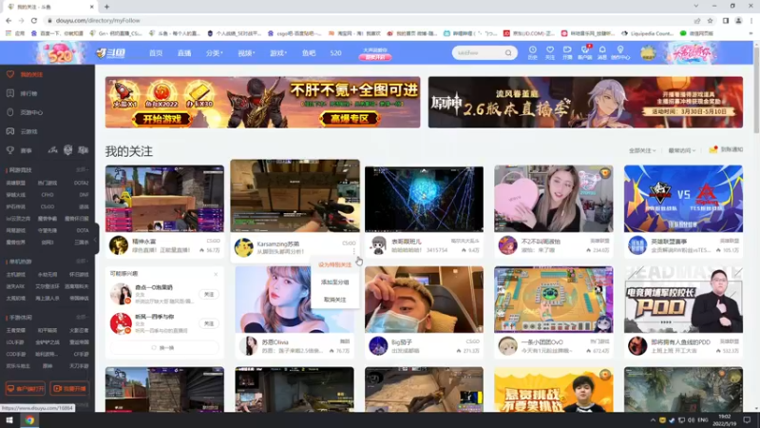Open 全部关注 filter dropdown

pos(642,150)
